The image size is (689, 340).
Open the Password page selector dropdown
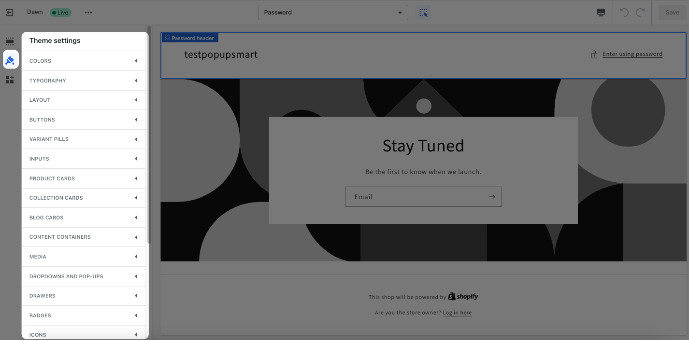tap(333, 13)
